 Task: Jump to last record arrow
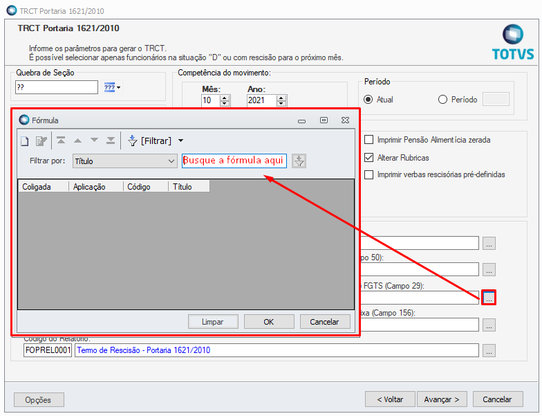click(x=111, y=140)
